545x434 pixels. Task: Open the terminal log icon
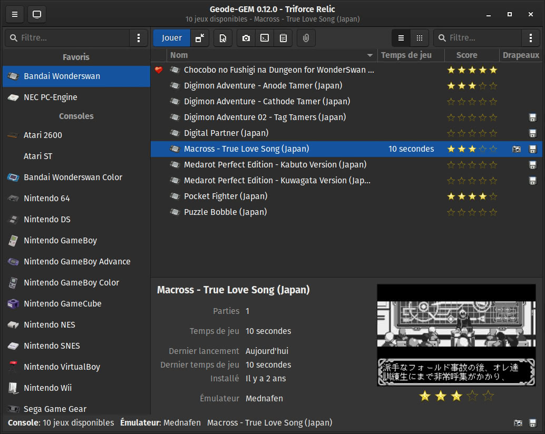(265, 38)
